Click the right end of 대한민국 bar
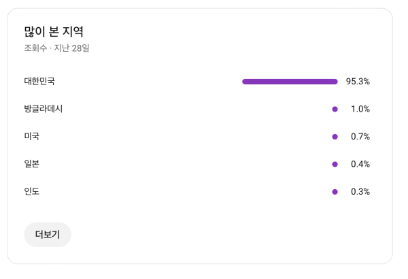Screen dimensions: 408x279 (335, 82)
